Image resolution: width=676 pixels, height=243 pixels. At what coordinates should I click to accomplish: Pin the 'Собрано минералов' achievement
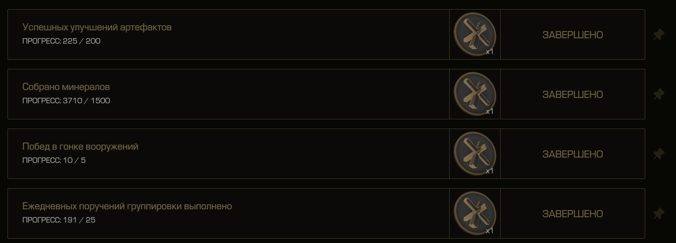[x=658, y=94]
